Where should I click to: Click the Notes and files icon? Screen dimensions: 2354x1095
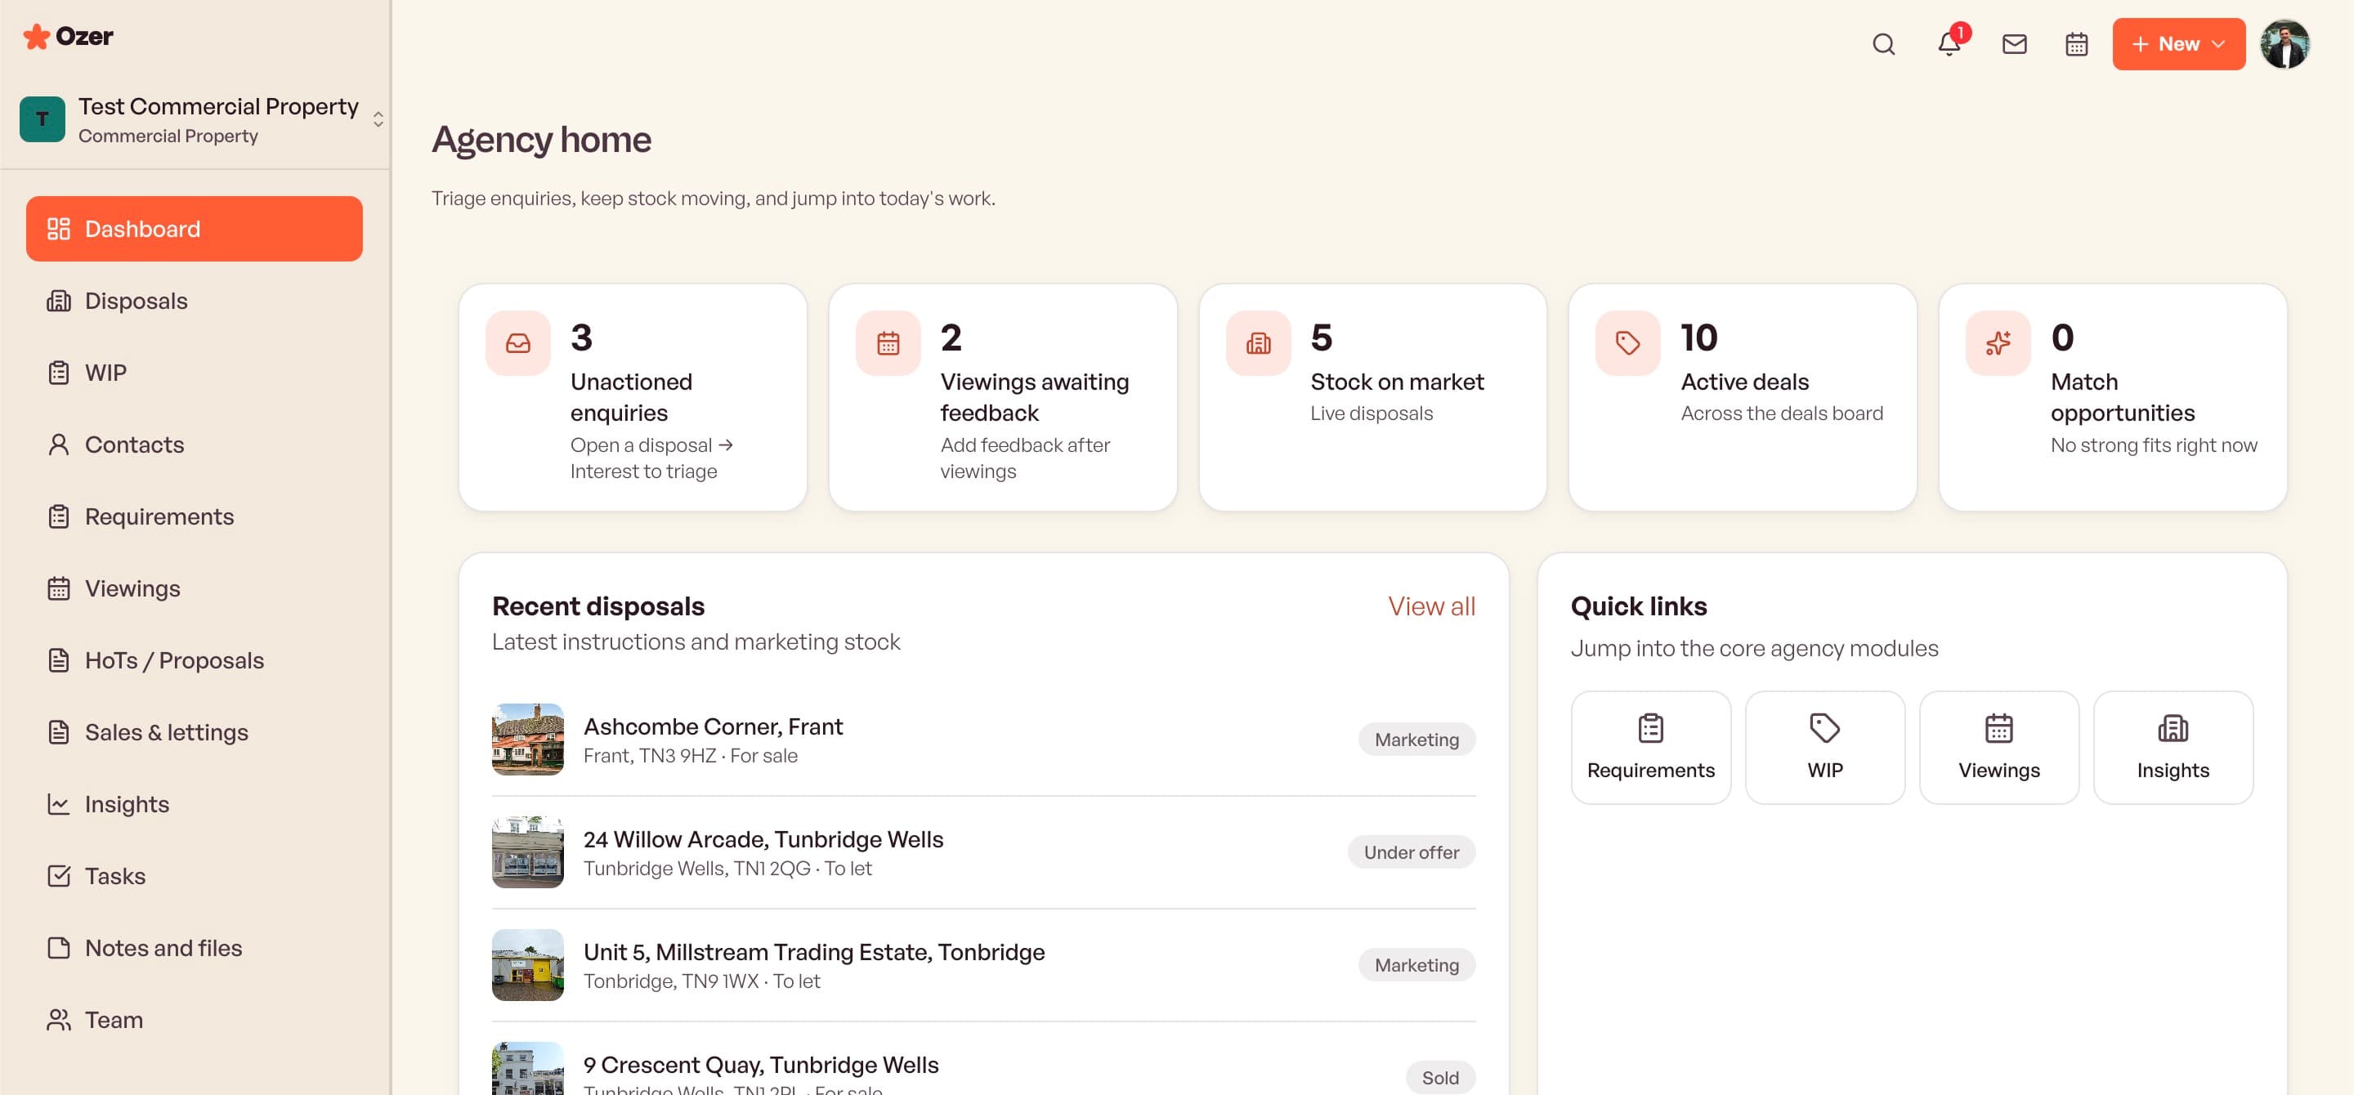coord(59,948)
